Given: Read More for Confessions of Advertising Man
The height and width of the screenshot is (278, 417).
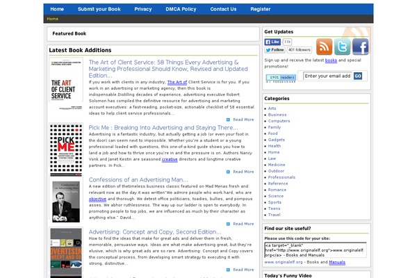Looking at the screenshot, I should [x=243, y=224].
